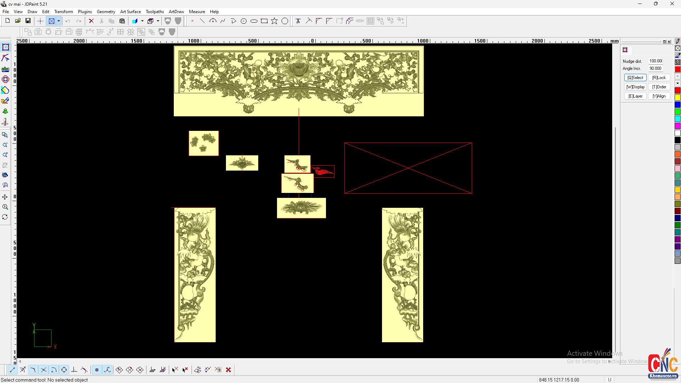Open the wireframe box view dropdown arrow
The image size is (681, 383).
[x=158, y=21]
